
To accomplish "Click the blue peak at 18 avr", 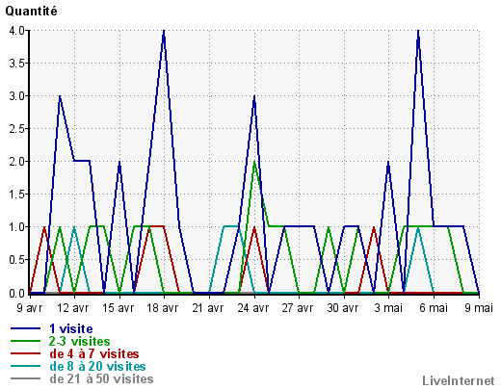I will pyautogui.click(x=164, y=32).
